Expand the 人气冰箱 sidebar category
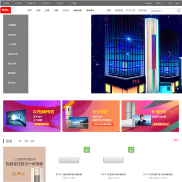This screenshot has height=182, width=182. 16,44
